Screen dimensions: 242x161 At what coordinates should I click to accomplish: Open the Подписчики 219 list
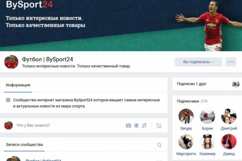[192, 101]
